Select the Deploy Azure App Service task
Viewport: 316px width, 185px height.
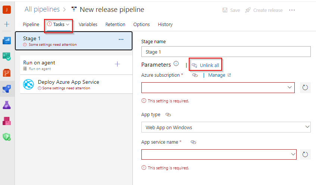tap(76, 84)
